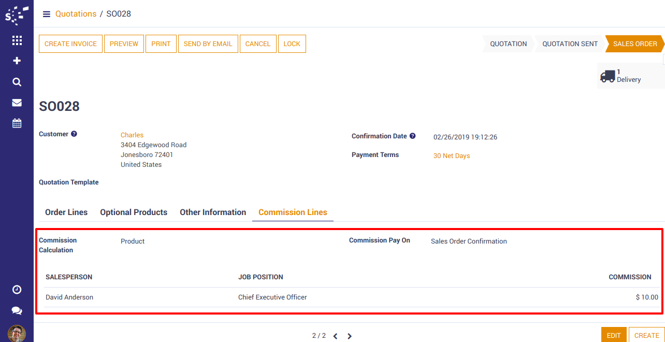The width and height of the screenshot is (665, 342).
Task: Switch to the Other Information tab
Action: pyautogui.click(x=213, y=212)
